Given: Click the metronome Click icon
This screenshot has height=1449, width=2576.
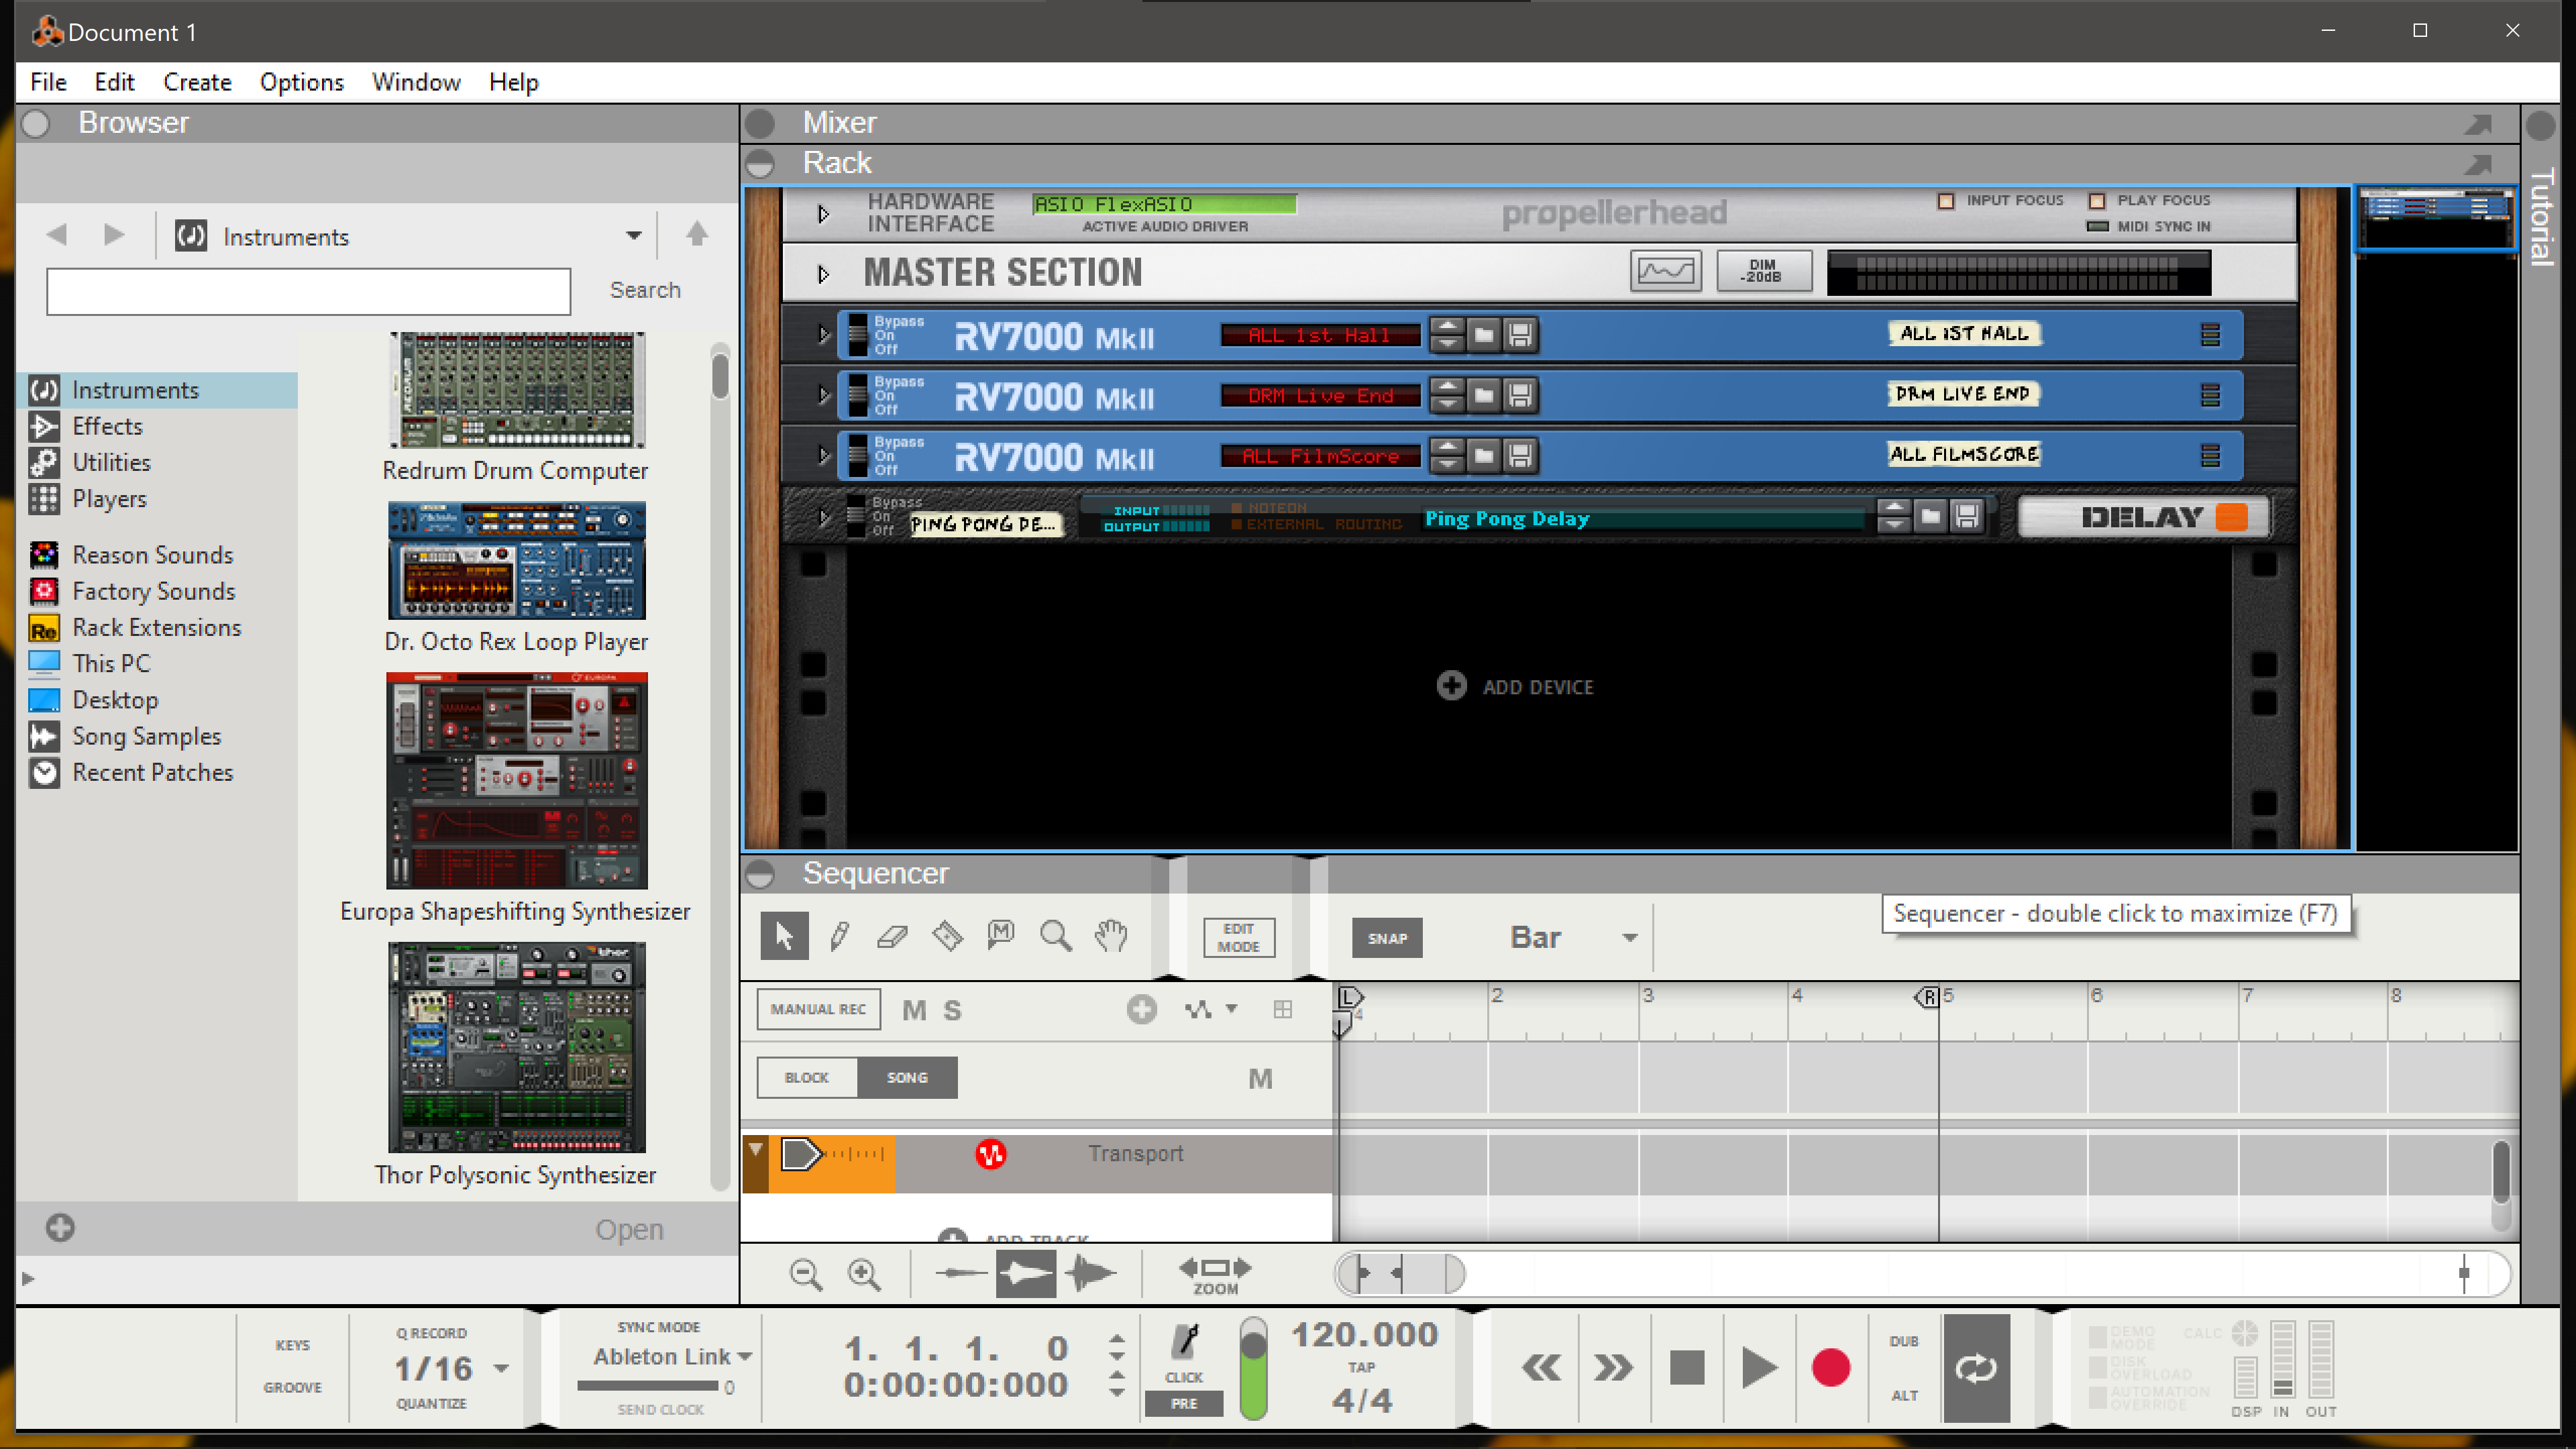Looking at the screenshot, I should 1185,1343.
